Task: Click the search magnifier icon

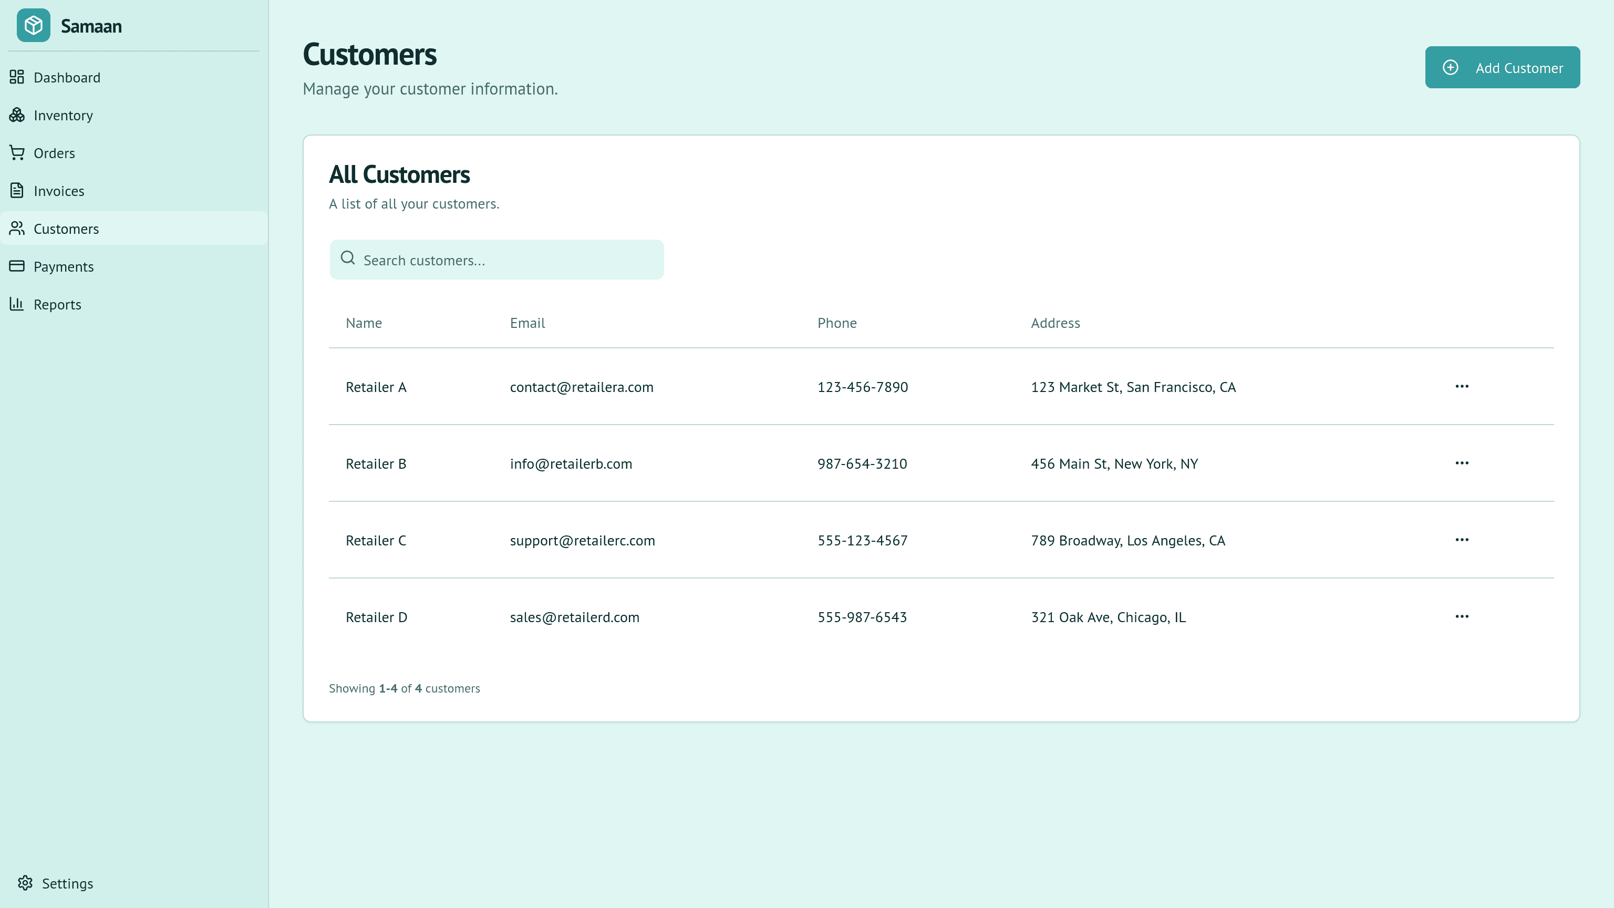Action: pyautogui.click(x=348, y=258)
